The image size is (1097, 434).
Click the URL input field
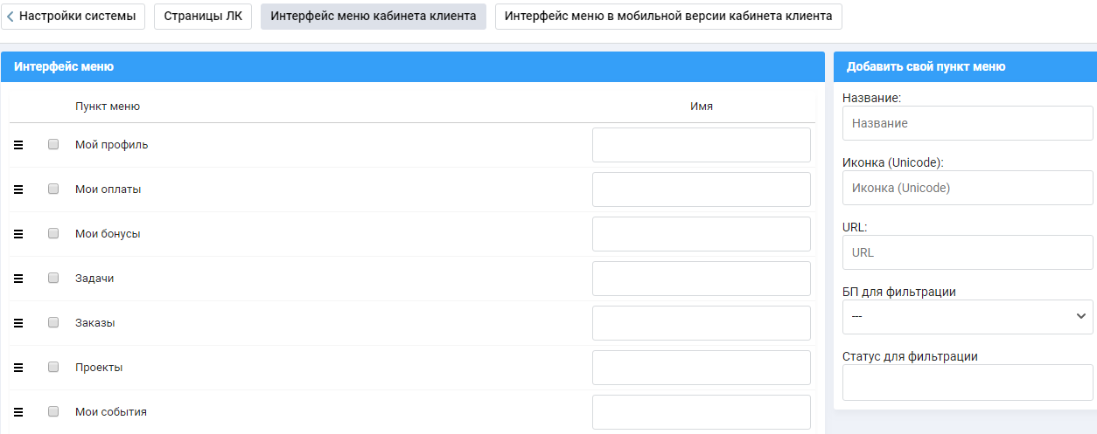click(968, 252)
